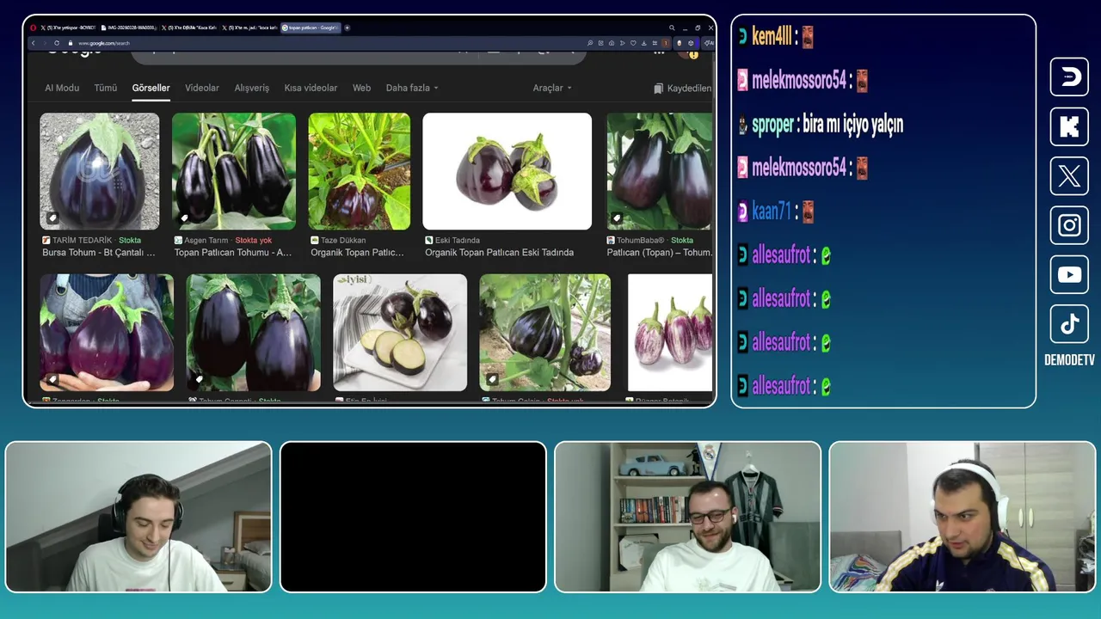Open the Asgen Tarım hanging eggplants image
Image resolution: width=1101 pixels, height=619 pixels.
point(234,171)
